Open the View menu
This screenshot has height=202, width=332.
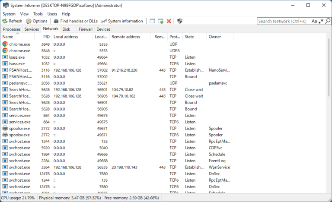coord(24,14)
